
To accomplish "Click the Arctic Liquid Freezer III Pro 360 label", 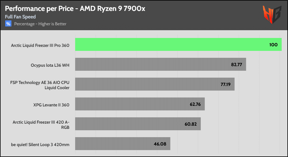I will coord(40,45).
